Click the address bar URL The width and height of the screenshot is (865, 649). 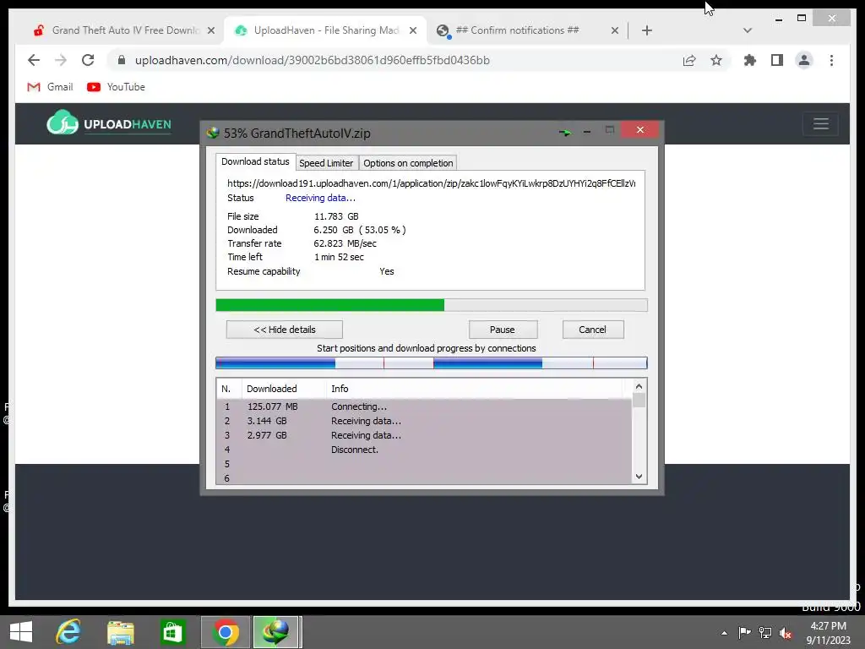[x=313, y=60]
